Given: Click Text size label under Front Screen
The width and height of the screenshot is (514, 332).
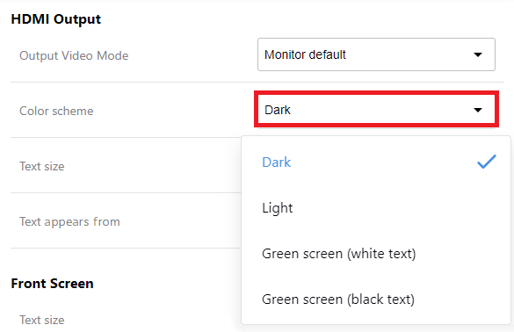Looking at the screenshot, I should click(42, 320).
